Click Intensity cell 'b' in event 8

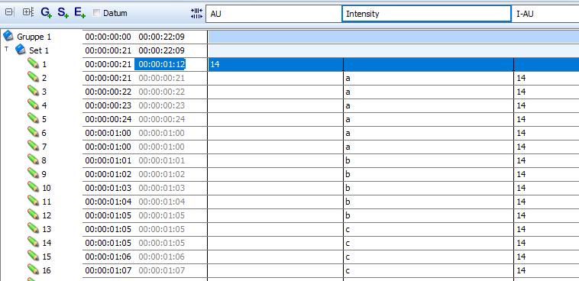coord(429,160)
